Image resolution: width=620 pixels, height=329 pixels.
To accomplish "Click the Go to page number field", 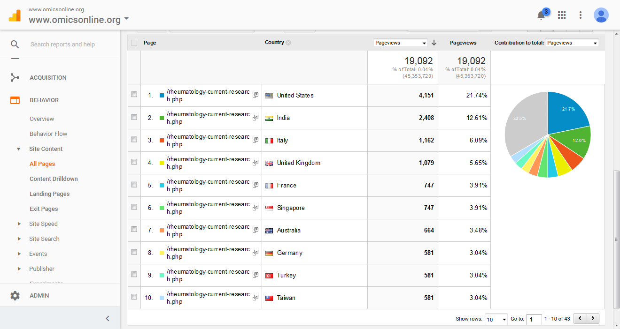I will click(534, 319).
